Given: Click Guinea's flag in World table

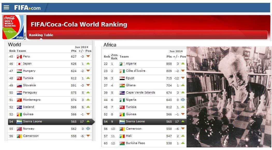Looking at the screenshot, I should click(x=19, y=114).
